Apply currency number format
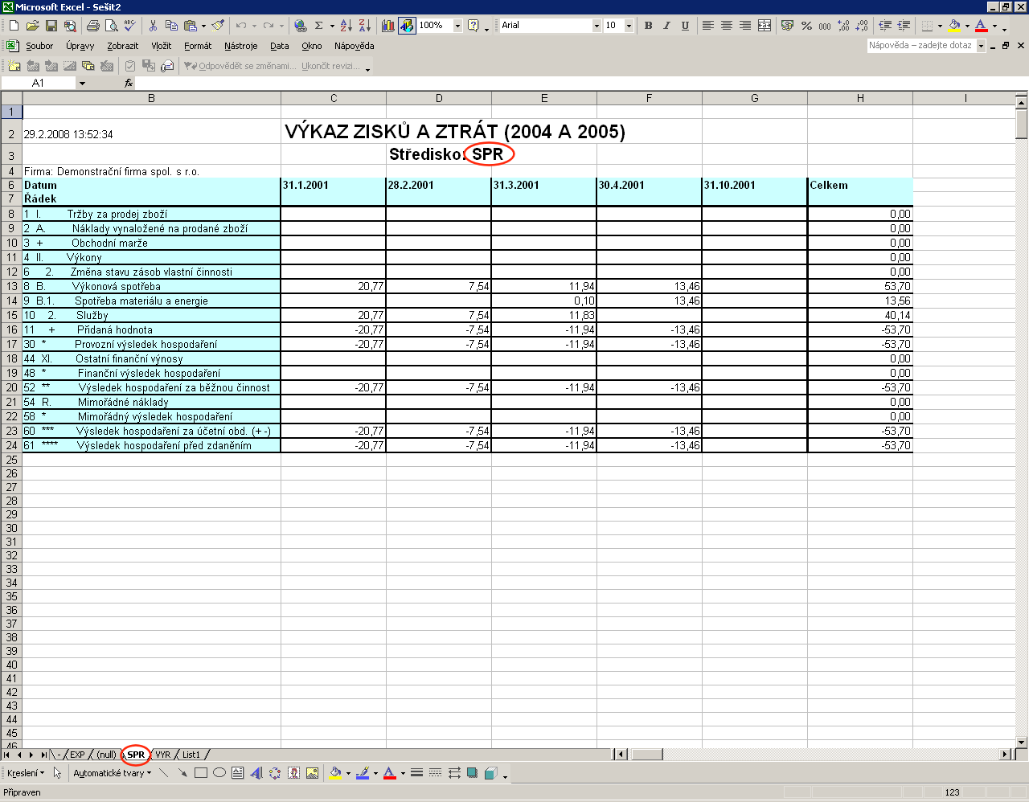 [x=787, y=26]
